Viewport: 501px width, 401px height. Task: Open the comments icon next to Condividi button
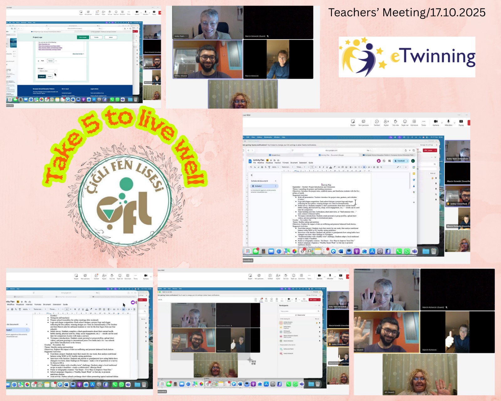tap(390, 161)
